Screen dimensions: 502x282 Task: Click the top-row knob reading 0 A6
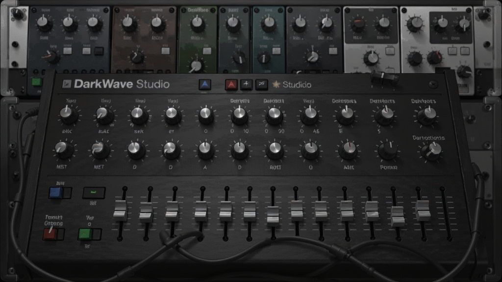click(310, 116)
